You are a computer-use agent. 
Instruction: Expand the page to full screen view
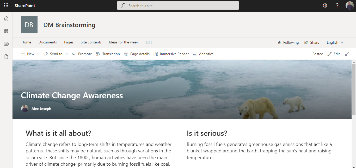coord(347,54)
